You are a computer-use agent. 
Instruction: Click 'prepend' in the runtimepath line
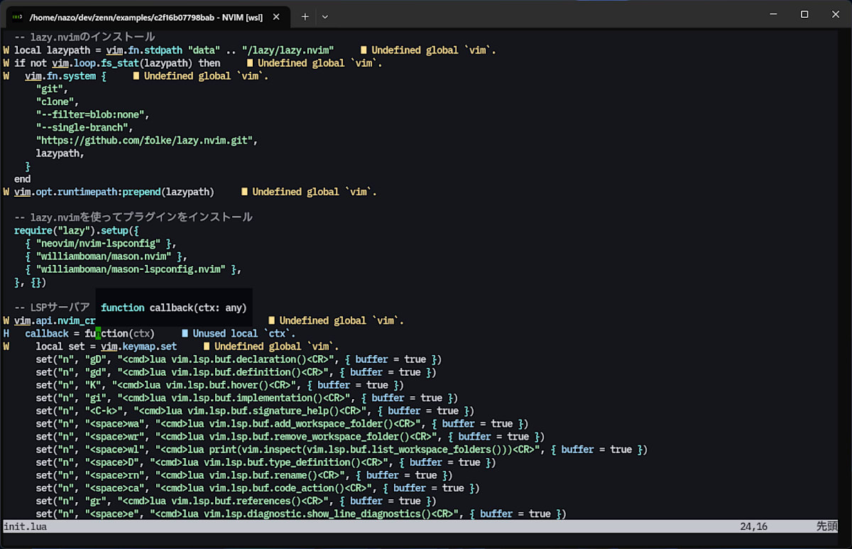coord(141,192)
